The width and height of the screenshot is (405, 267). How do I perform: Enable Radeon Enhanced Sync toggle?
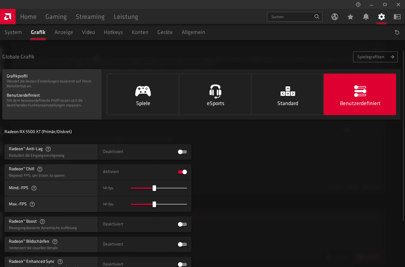click(x=182, y=264)
